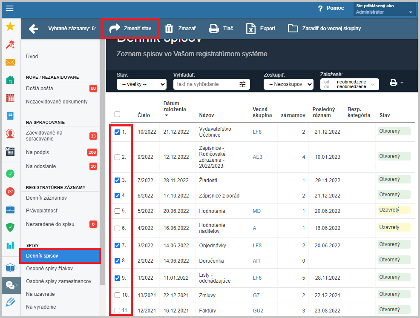
Task: Open Nezaevidované dokumenty menu item
Action: (57, 102)
